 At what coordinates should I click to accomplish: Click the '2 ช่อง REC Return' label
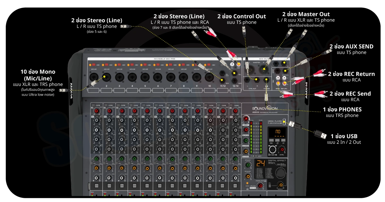(351, 74)
